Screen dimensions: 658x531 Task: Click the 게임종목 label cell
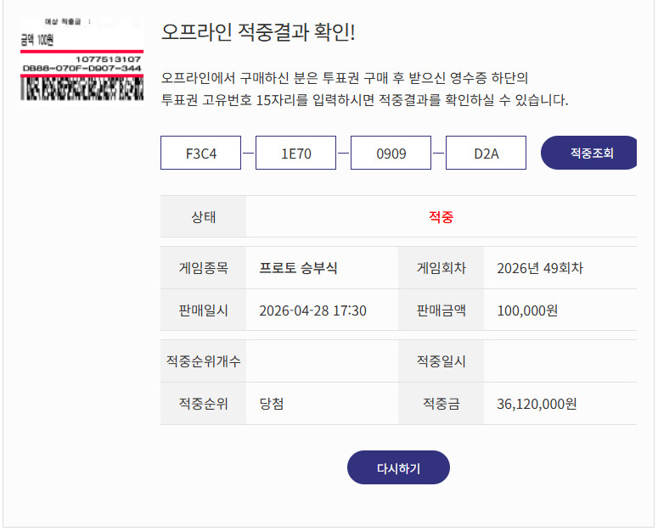click(x=203, y=268)
